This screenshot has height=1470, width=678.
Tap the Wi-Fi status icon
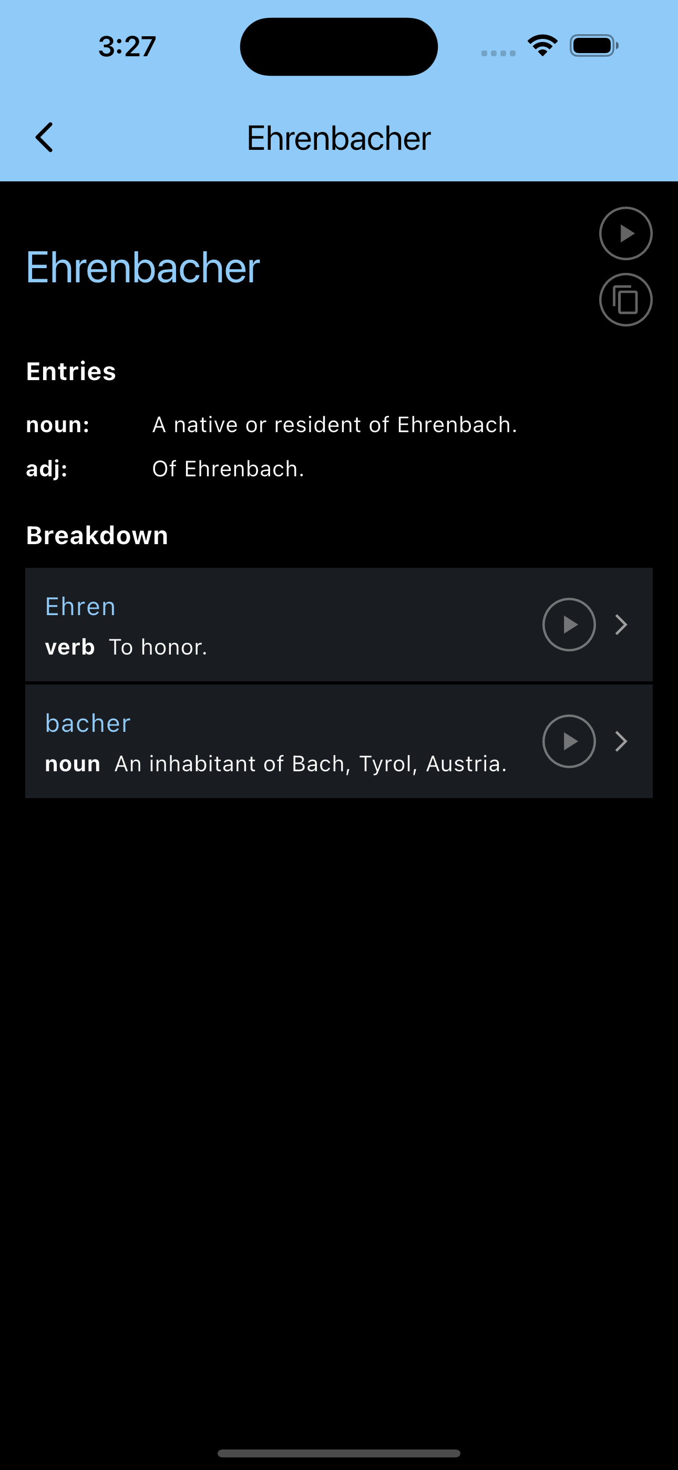[542, 46]
